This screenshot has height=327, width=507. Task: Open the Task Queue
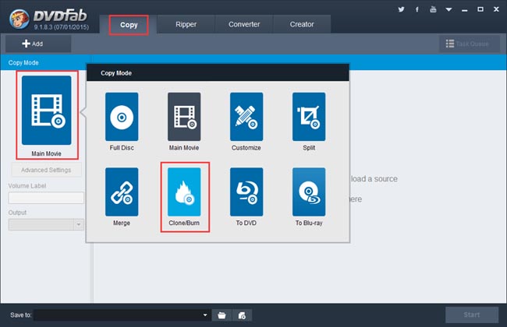coord(469,44)
